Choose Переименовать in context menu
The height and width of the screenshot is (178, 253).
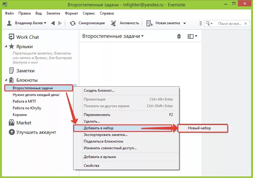point(126,115)
